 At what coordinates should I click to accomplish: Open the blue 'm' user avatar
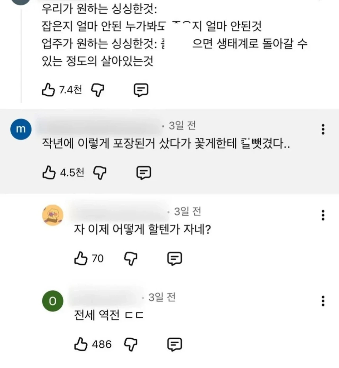coord(21,129)
